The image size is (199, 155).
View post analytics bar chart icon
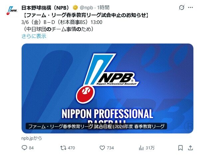pos(141,148)
